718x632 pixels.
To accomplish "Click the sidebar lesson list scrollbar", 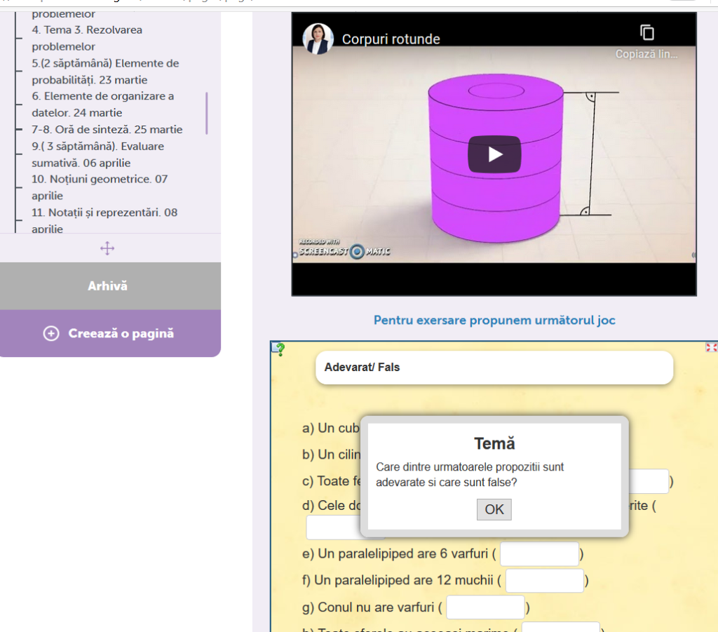I will pos(207,113).
